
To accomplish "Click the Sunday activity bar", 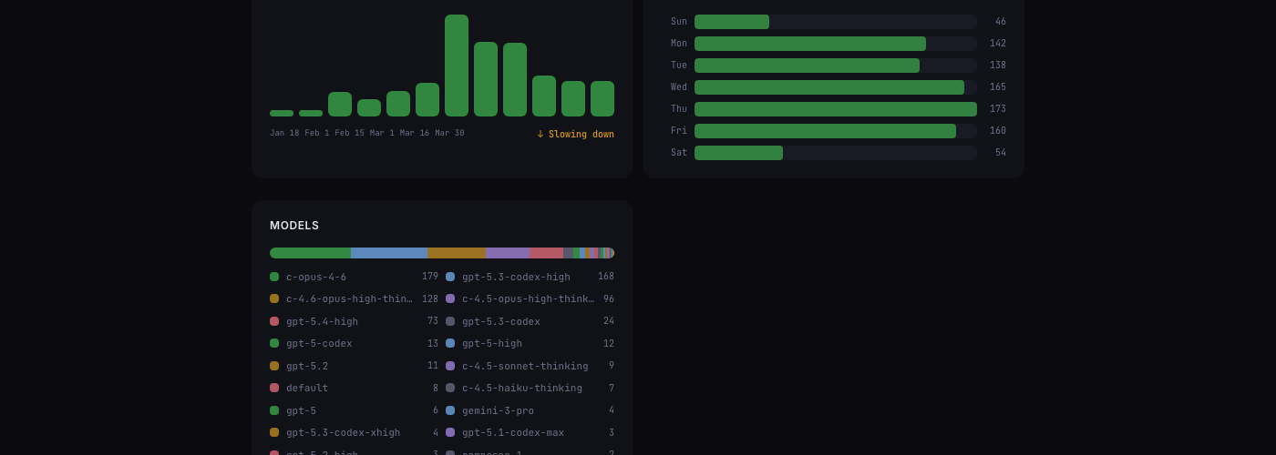I will [732, 22].
